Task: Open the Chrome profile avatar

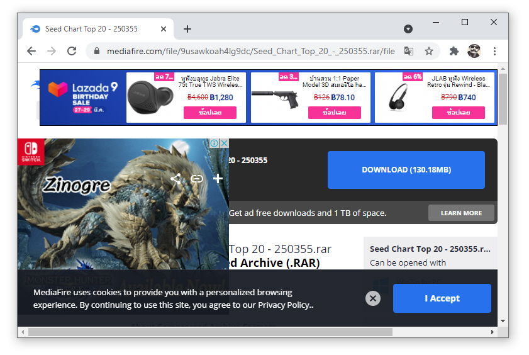Action: tap(474, 51)
